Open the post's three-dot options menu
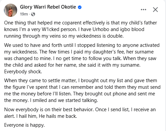The height and width of the screenshot is (131, 166). coord(144,10)
